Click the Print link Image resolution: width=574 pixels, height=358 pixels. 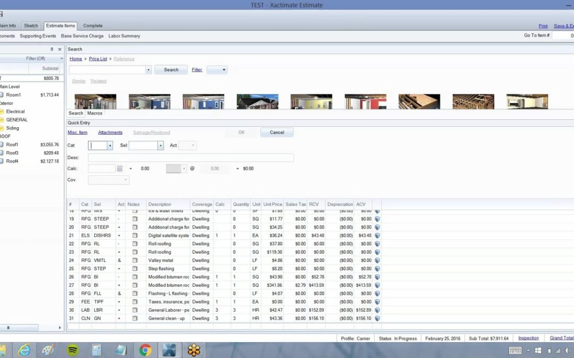[543, 26]
